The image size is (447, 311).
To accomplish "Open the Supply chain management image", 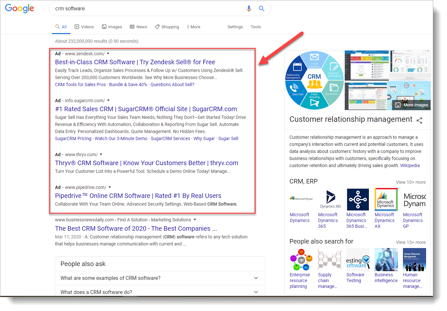I will coord(330,260).
